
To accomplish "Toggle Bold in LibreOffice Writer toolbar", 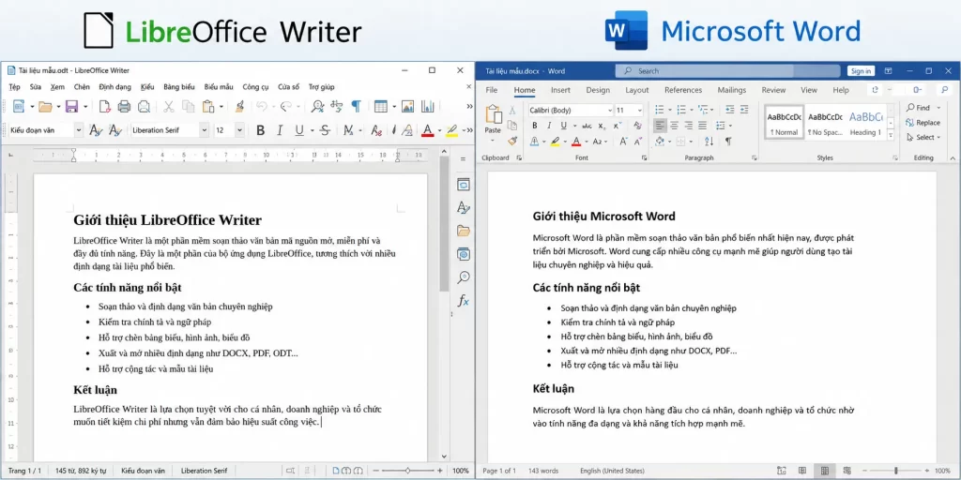I will click(261, 129).
